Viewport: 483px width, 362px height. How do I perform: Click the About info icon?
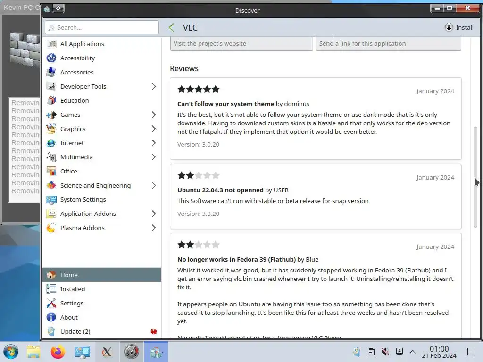(x=51, y=317)
